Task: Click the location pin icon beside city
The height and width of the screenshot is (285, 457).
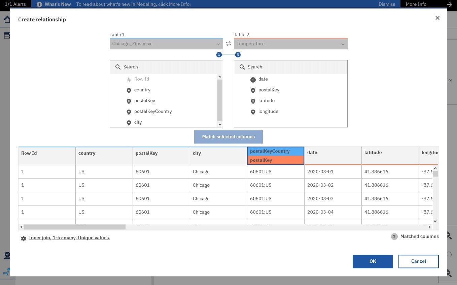Action: point(129,123)
